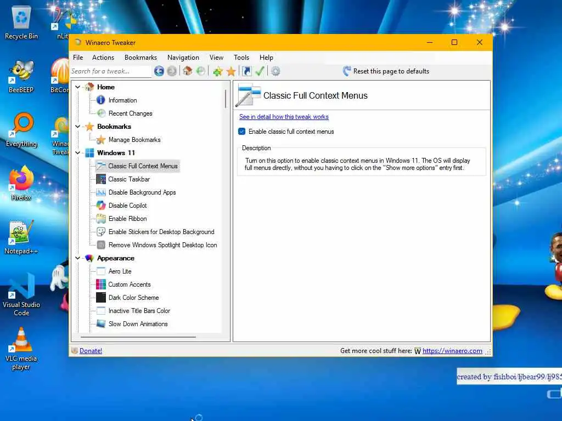Viewport: 562px width, 421px height.
Task: Click the tree panel vertical scrollbar
Action: click(x=226, y=99)
